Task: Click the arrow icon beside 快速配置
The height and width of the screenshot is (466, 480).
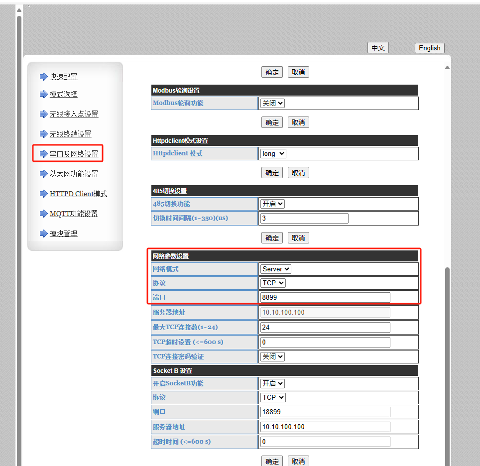Action: (43, 77)
